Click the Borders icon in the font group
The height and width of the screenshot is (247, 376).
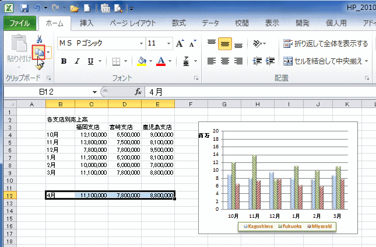(x=116, y=61)
